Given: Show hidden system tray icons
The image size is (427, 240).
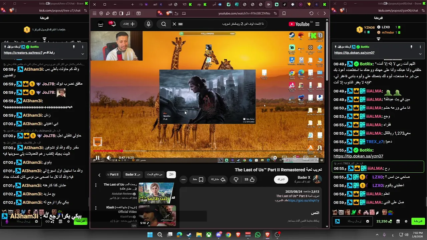Looking at the screenshot, I should point(377,235).
